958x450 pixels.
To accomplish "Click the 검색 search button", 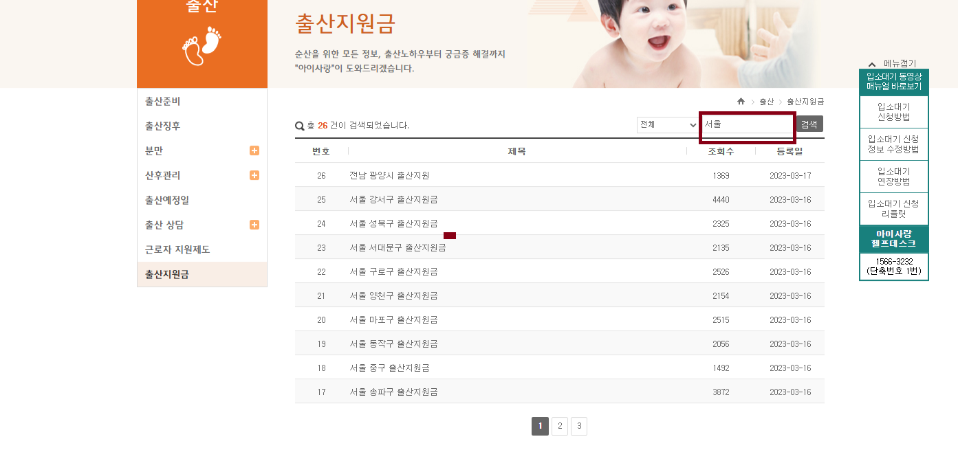I will (809, 124).
